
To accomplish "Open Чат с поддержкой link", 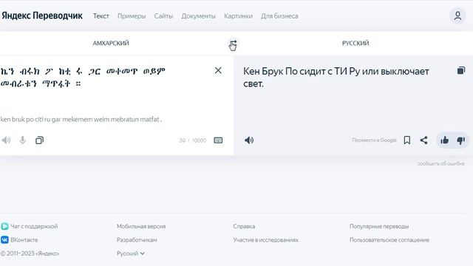I will pos(34,226).
